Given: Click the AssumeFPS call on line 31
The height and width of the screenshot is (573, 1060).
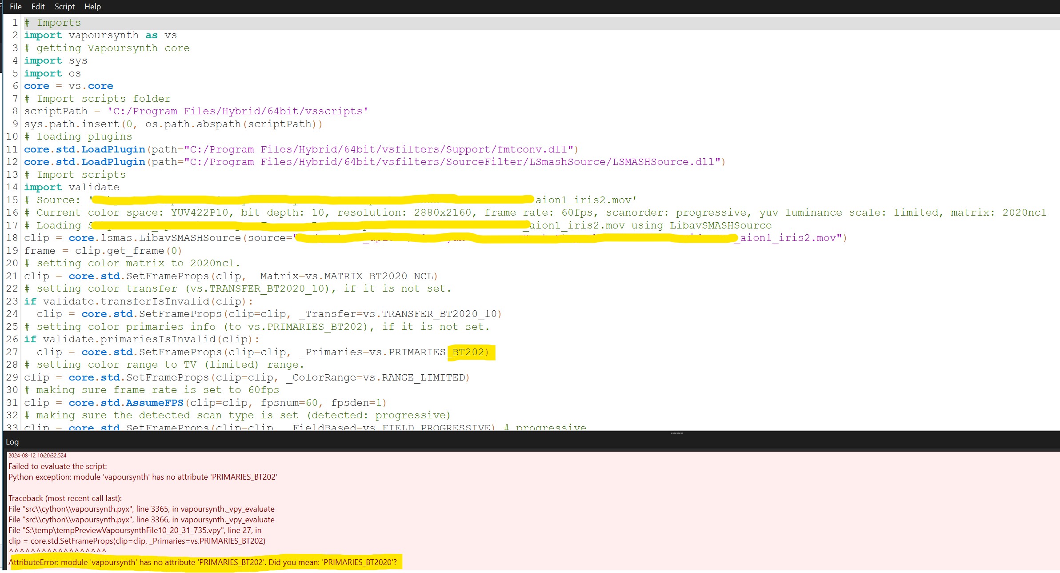Looking at the screenshot, I should click(x=154, y=403).
